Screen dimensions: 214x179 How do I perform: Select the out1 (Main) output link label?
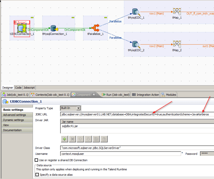[x=208, y=46]
